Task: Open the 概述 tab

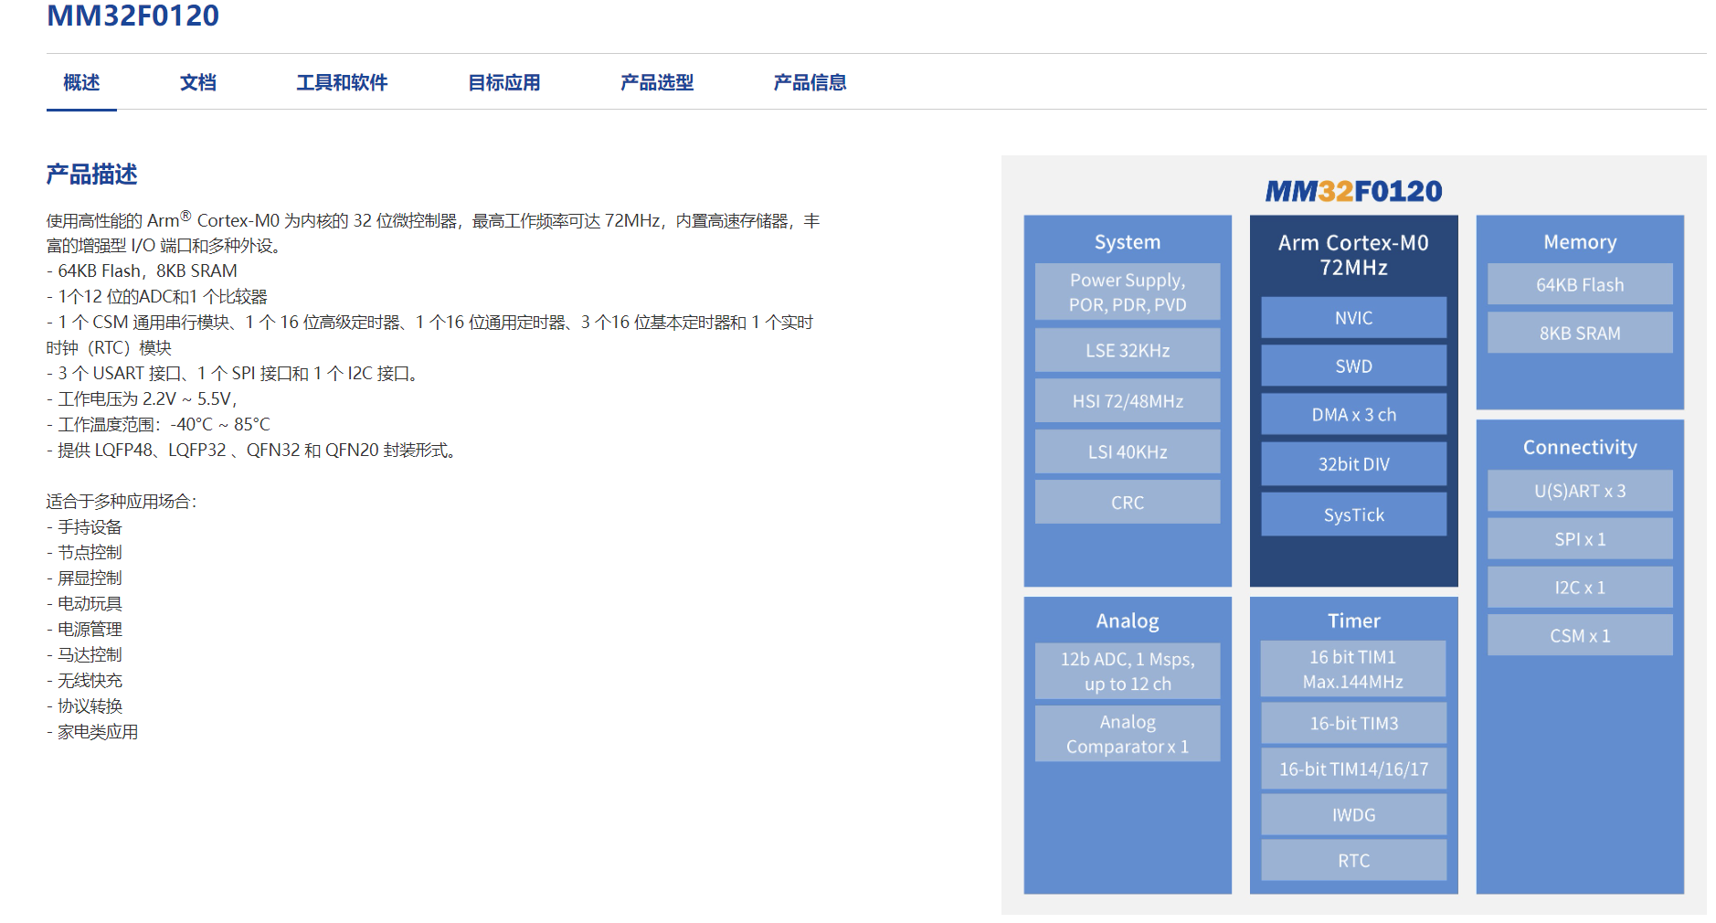Action: click(x=81, y=83)
